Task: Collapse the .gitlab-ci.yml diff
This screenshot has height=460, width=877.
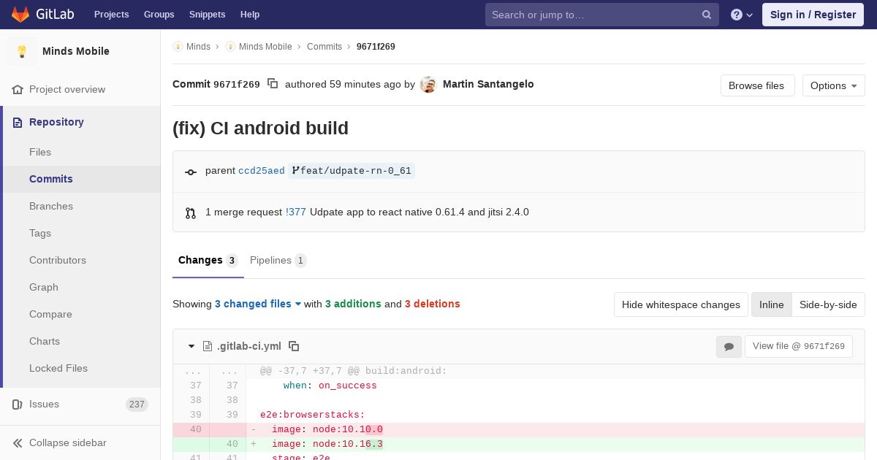Action: pyautogui.click(x=191, y=346)
